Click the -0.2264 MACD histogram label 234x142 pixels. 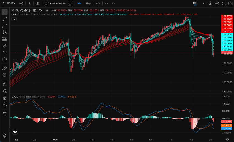[x=226, y=122]
